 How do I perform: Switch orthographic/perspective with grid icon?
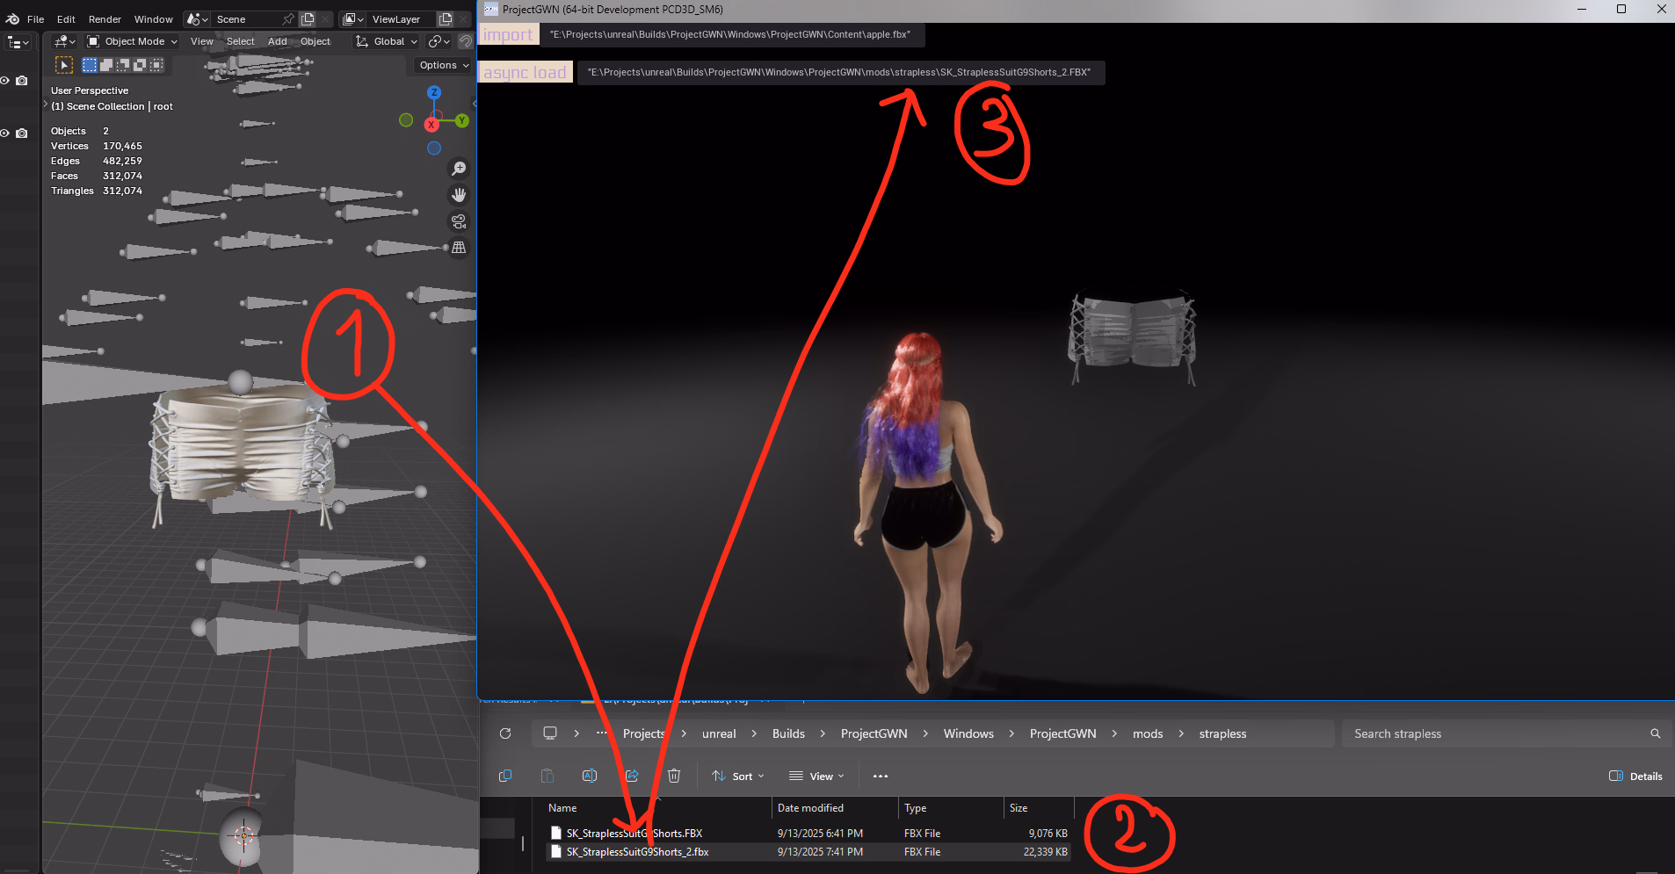point(459,248)
